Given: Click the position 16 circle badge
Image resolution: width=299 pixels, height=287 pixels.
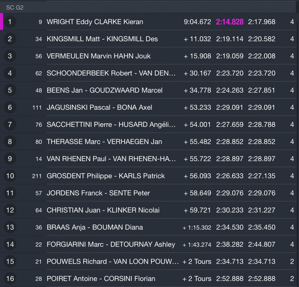Looking at the screenshot, I should click(x=10, y=279).
